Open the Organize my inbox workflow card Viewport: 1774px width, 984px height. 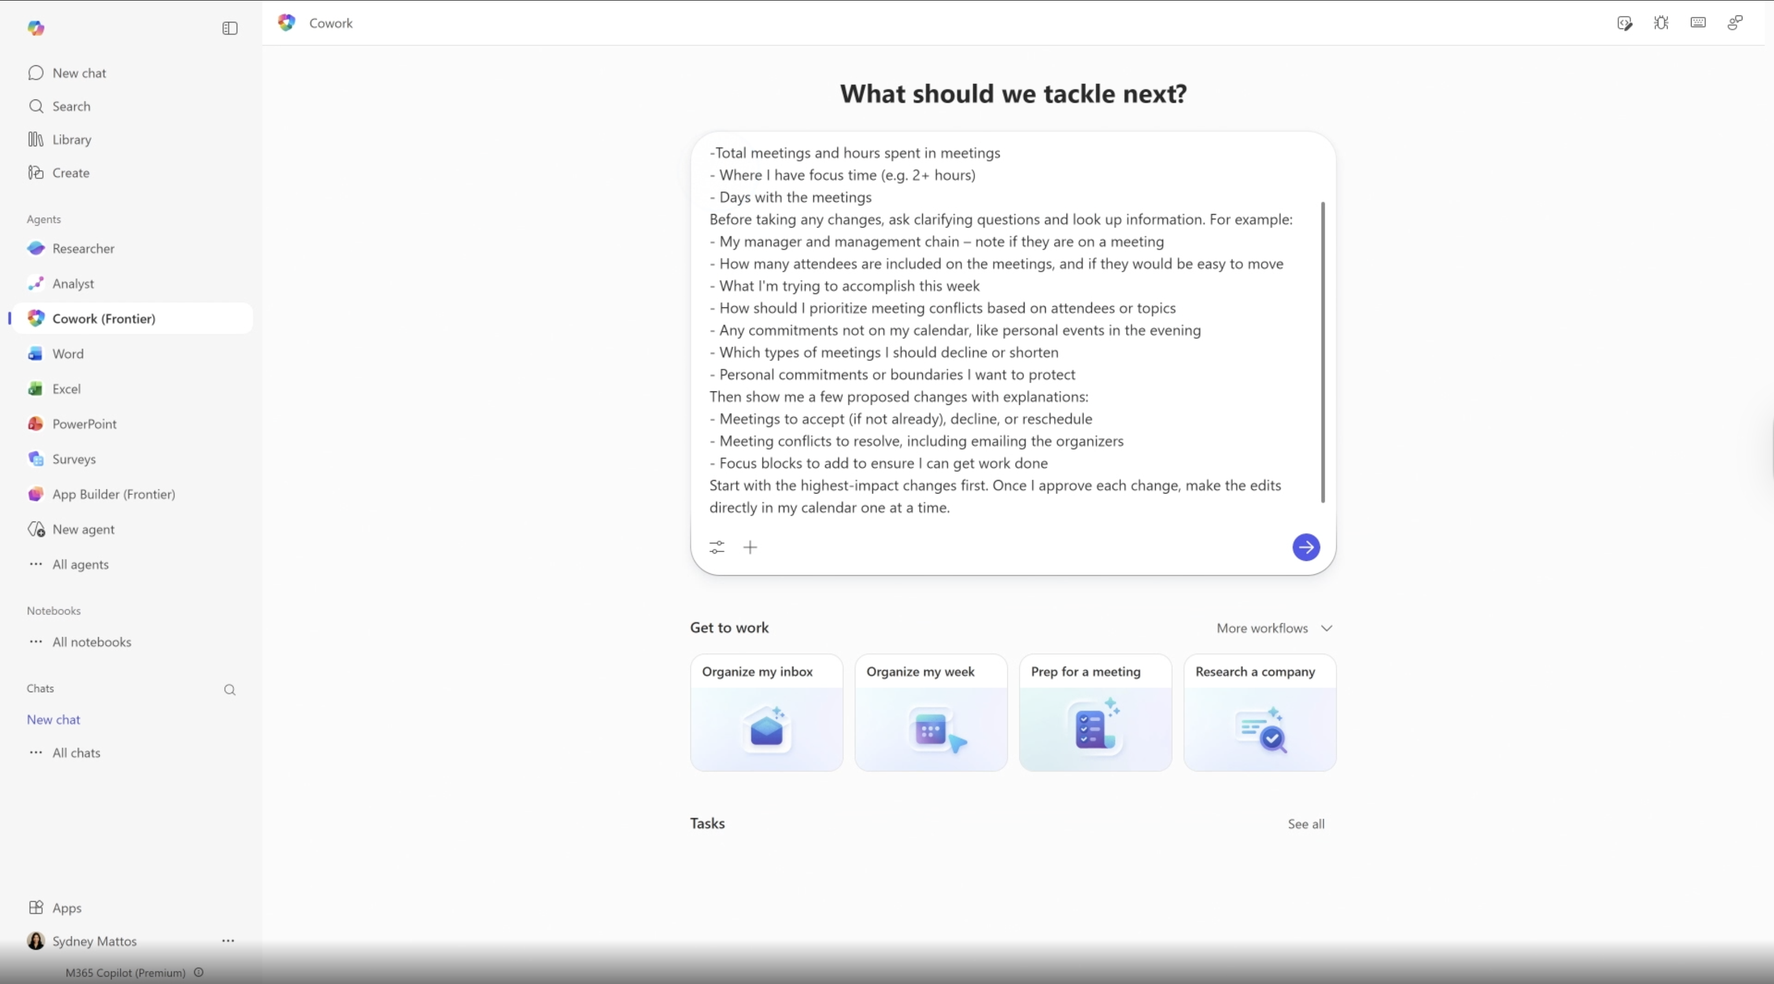(766, 712)
